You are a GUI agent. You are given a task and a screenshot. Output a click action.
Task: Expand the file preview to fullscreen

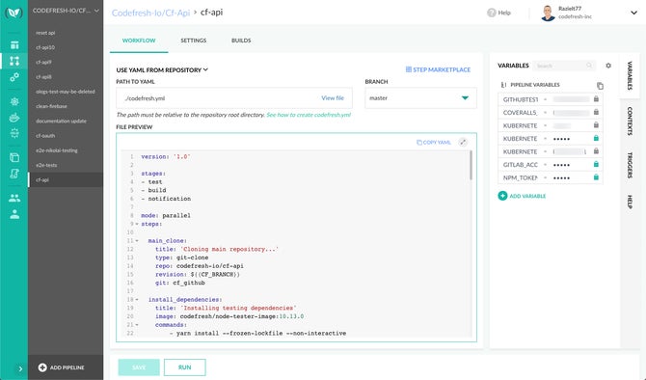(x=463, y=142)
